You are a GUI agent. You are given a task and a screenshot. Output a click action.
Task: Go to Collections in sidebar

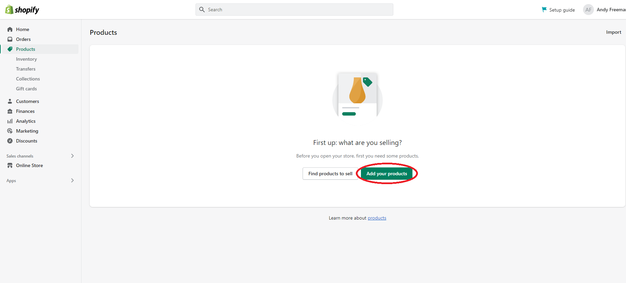(x=28, y=79)
